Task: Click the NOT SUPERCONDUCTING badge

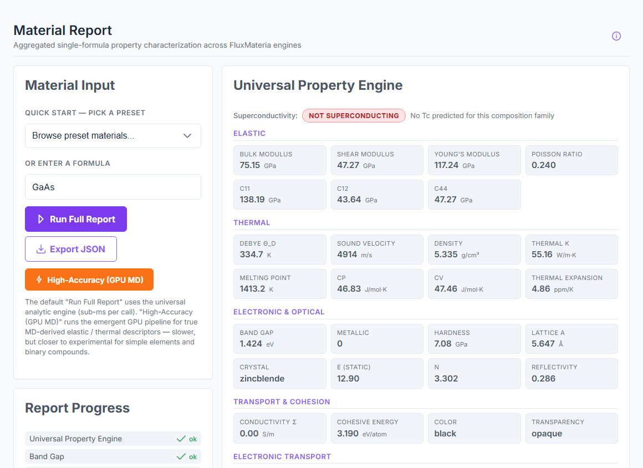Action: 354,116
